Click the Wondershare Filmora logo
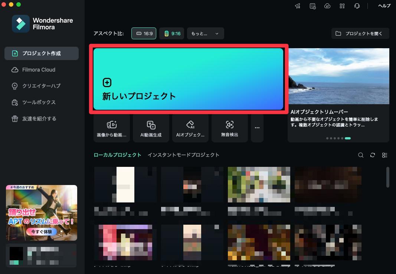396x274 pixels. click(42, 24)
